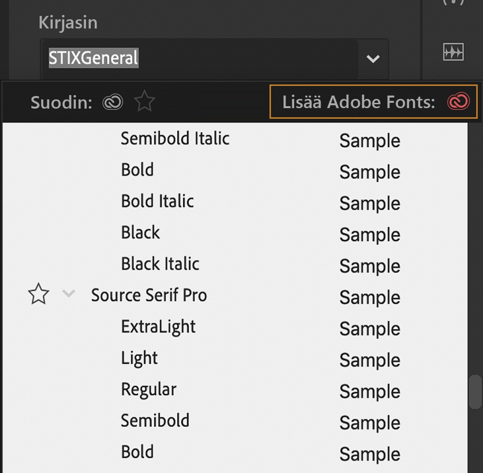Choose the Regular weight of Source Serif Pro
483x473 pixels.
coord(148,390)
